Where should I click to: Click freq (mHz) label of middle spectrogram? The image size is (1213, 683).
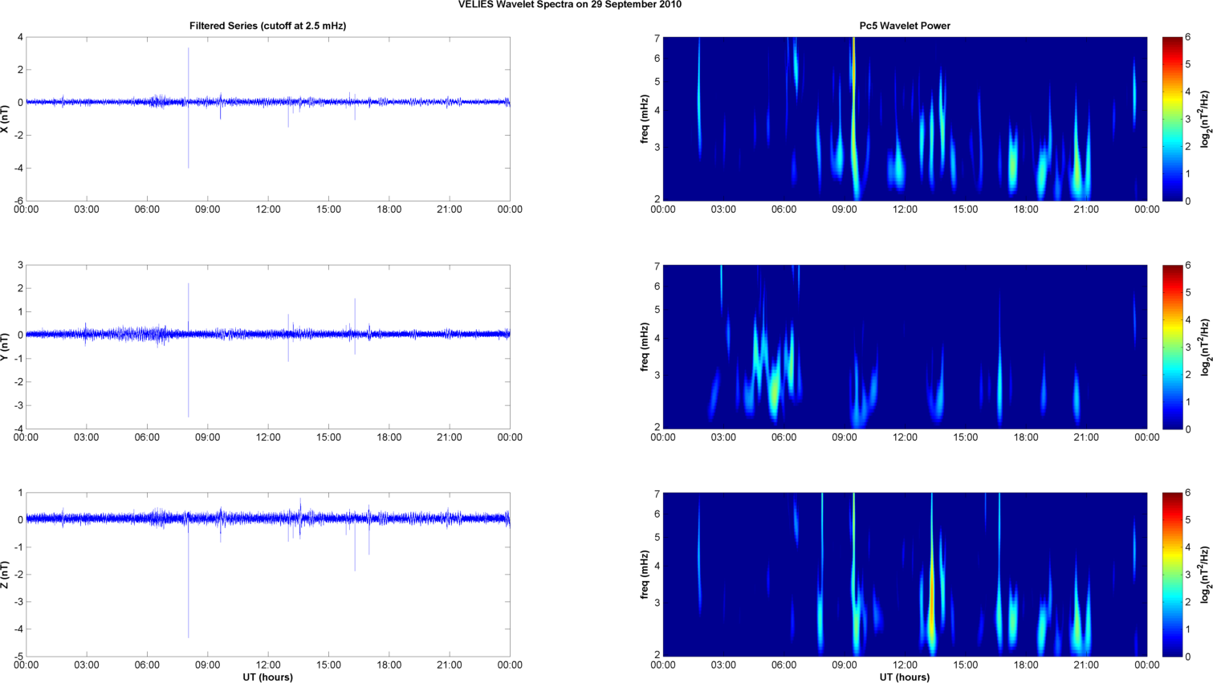[645, 347]
